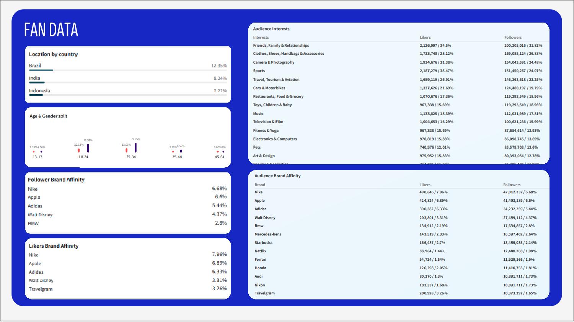Click the Brand column header in Audience Brand Affinity
Viewport: 574px width, 322px height.
[x=260, y=185]
